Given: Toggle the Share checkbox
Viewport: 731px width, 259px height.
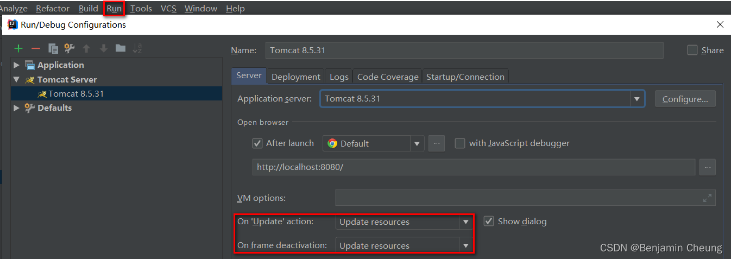Looking at the screenshot, I should tap(692, 50).
